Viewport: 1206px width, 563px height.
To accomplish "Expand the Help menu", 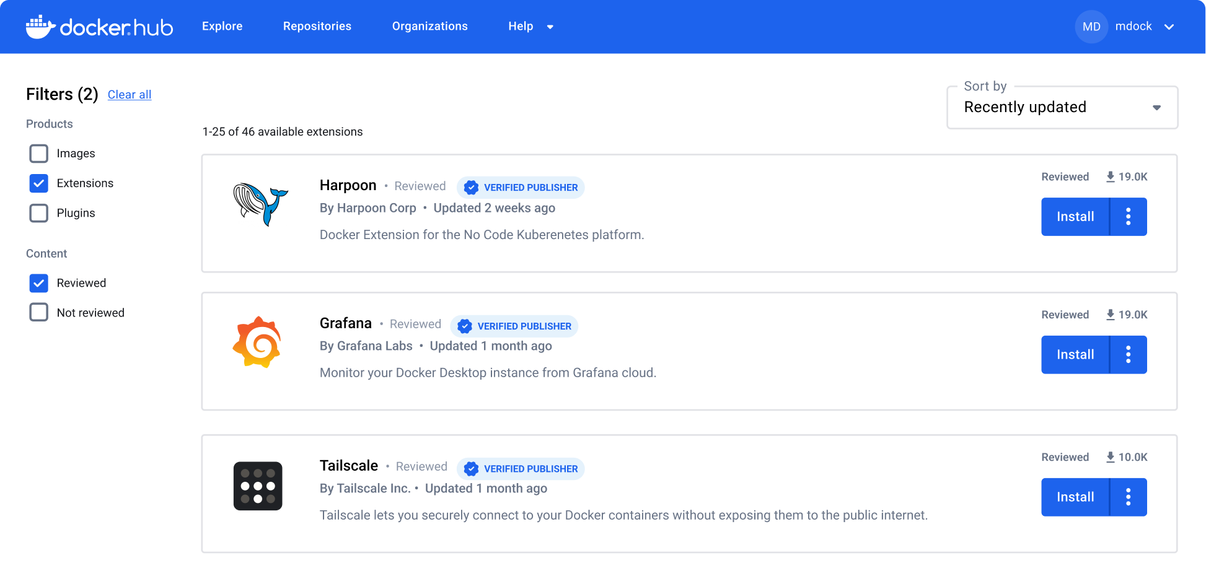I will click(530, 26).
